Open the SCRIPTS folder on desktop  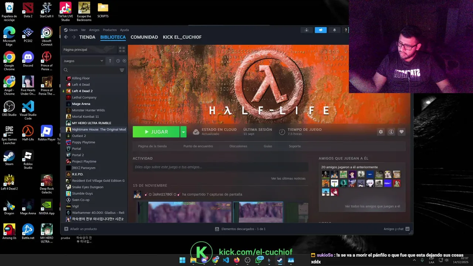103,10
